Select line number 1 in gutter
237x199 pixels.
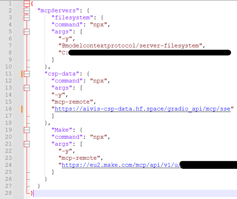pyautogui.click(x=10, y=4)
